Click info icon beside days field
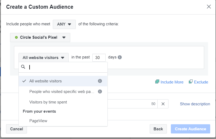 click(x=120, y=57)
